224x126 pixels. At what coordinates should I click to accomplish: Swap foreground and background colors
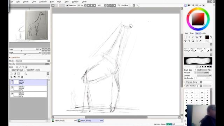coord(211,36)
